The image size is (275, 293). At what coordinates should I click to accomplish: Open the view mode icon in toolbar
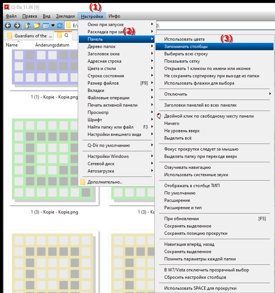click(x=46, y=26)
